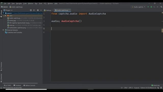Start debugging with the bug icon
Screen dimensions: 163x92
(151, 7)
